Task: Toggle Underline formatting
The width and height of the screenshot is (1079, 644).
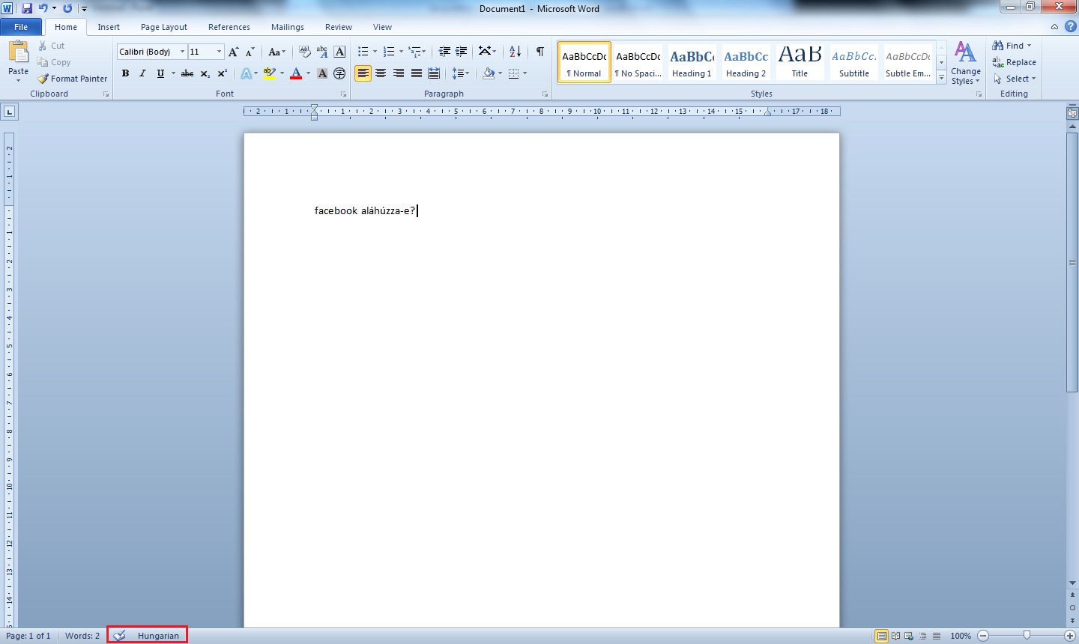Action: 160,73
